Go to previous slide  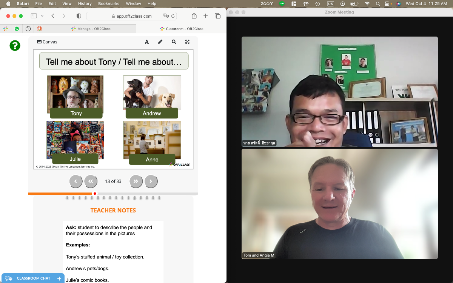point(76,181)
